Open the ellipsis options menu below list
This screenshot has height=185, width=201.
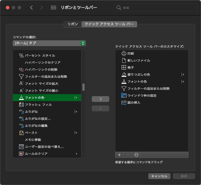tap(136, 155)
